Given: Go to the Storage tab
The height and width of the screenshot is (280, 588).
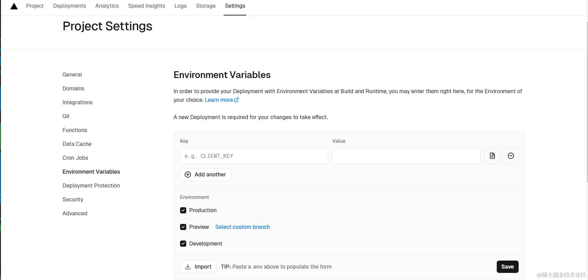Looking at the screenshot, I should click(x=206, y=6).
